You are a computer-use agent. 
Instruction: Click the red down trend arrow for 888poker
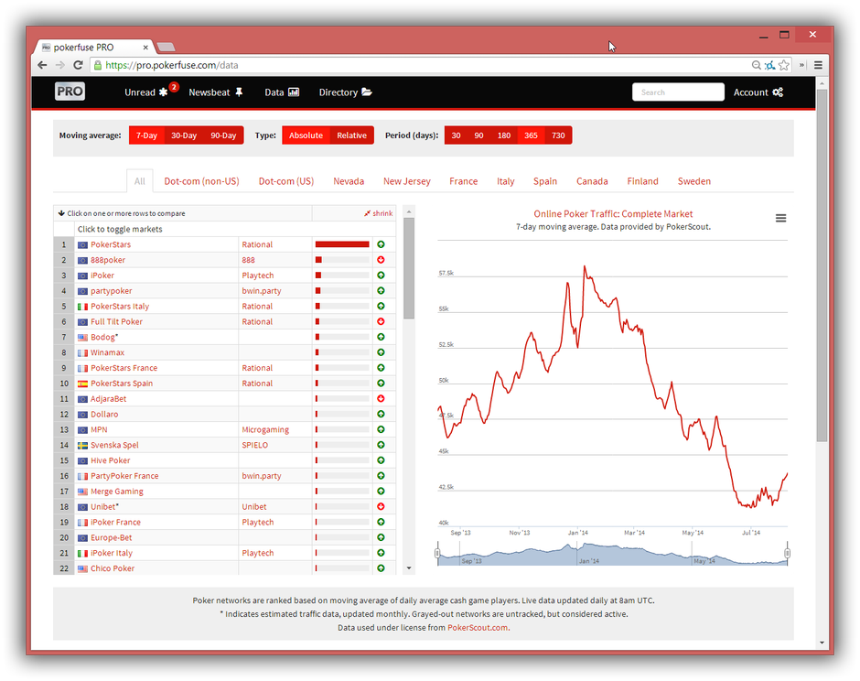pos(381,260)
